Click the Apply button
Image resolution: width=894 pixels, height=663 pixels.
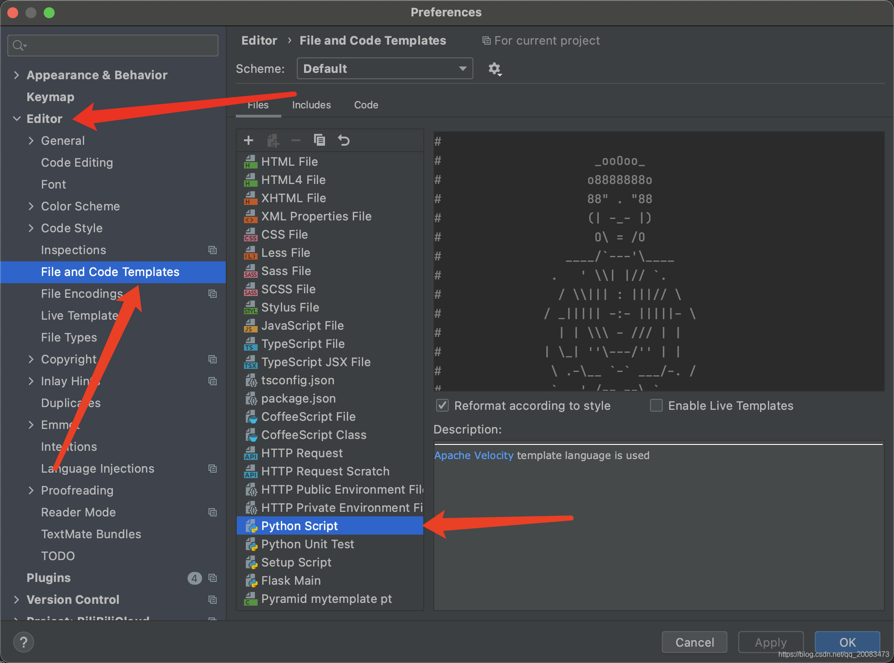pyautogui.click(x=771, y=642)
